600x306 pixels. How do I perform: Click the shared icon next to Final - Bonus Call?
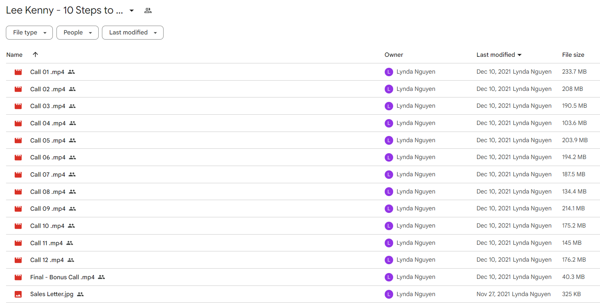(x=102, y=277)
